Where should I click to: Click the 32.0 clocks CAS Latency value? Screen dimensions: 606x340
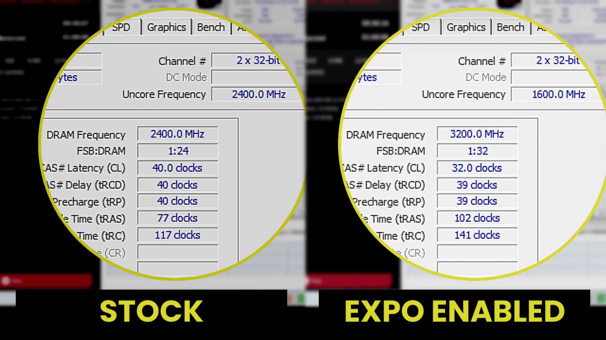pos(478,168)
